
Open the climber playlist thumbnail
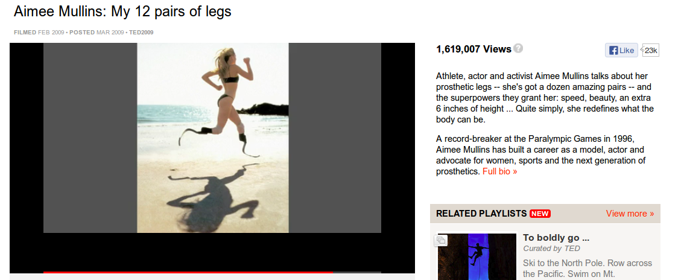click(x=477, y=256)
